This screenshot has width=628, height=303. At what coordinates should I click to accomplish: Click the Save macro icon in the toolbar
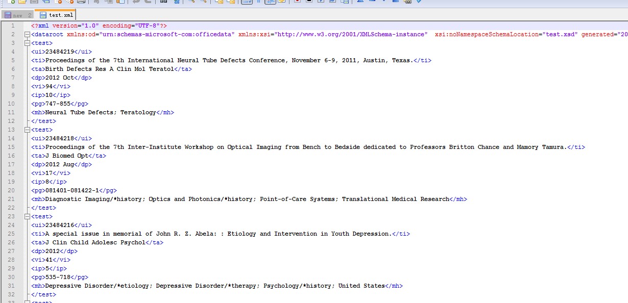[x=345, y=2]
